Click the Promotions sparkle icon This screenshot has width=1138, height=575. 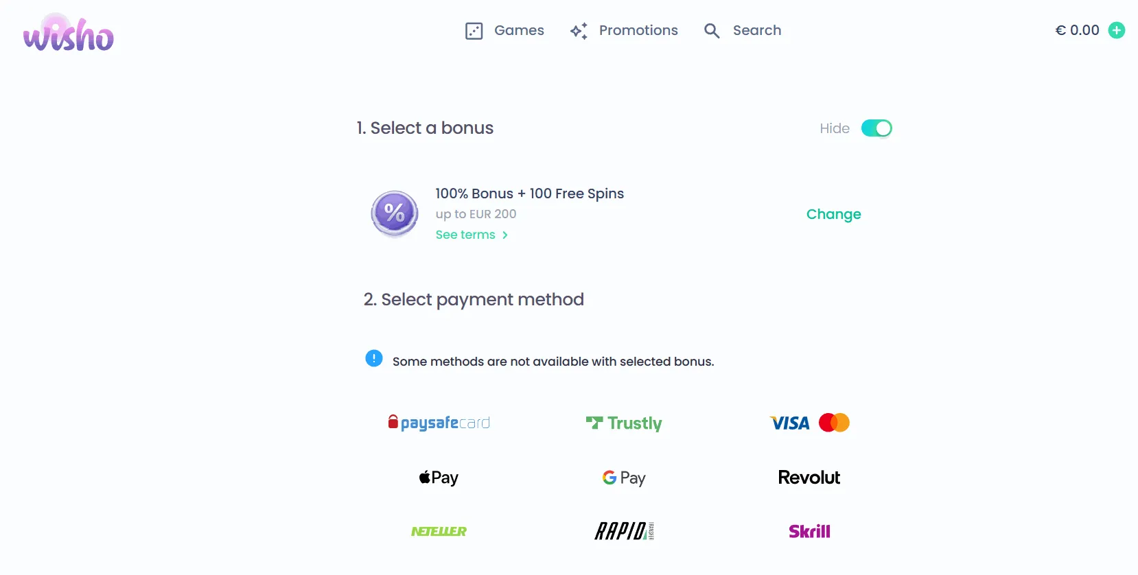coord(579,31)
